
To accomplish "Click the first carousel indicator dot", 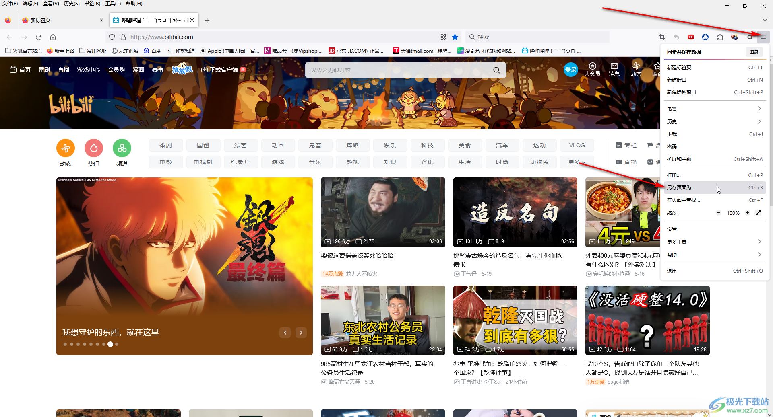I will tap(65, 344).
